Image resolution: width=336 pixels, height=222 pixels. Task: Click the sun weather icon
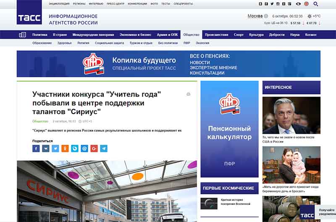click(310, 16)
